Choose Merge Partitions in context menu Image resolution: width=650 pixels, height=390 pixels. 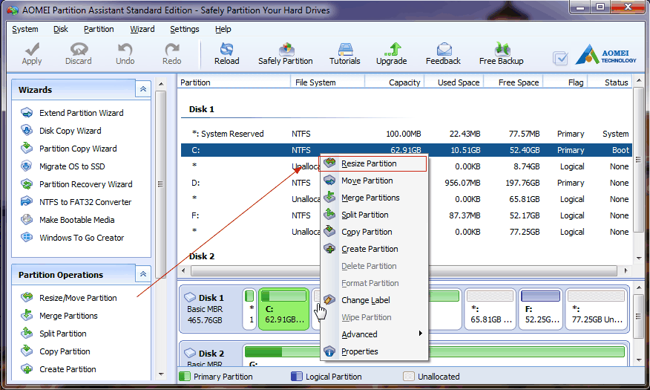(x=375, y=198)
